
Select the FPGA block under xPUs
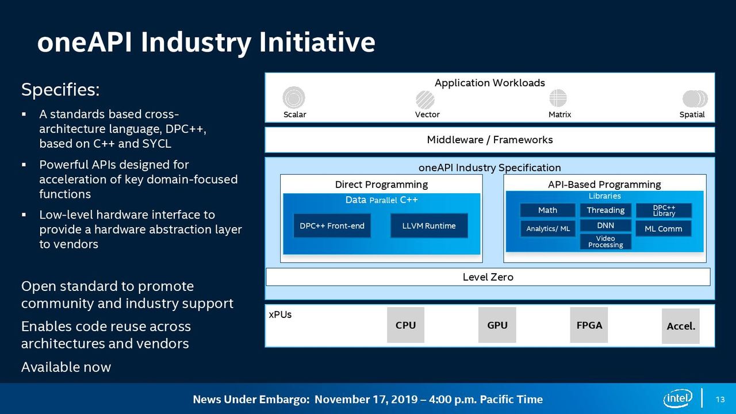tap(589, 325)
